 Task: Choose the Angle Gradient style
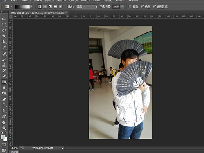pos(50,7)
